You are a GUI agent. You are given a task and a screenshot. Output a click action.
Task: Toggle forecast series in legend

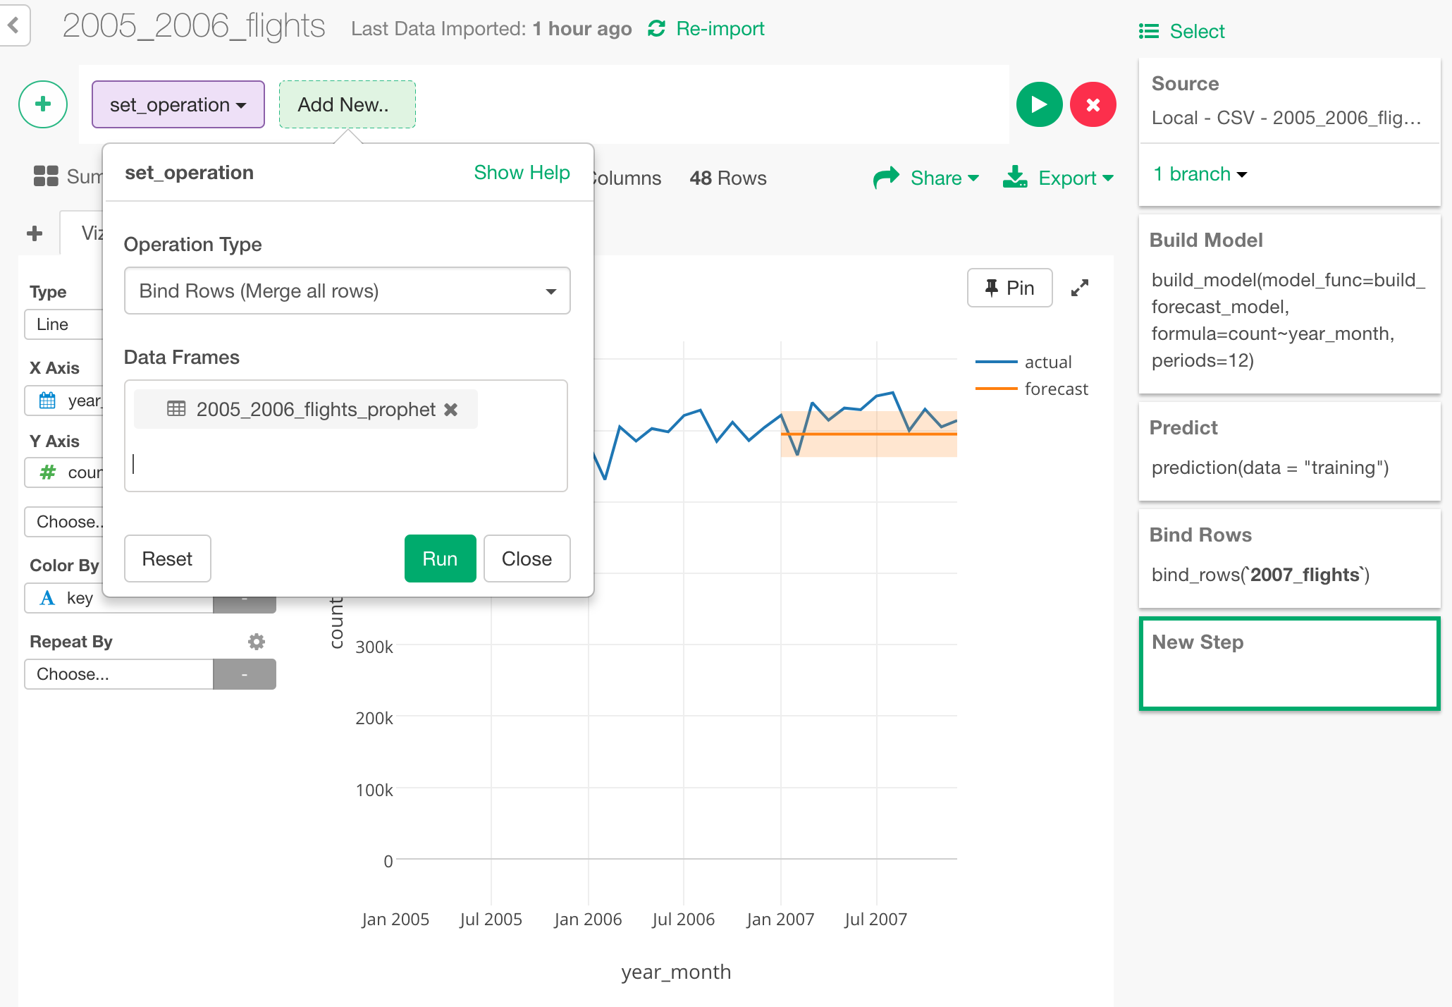pos(1032,389)
